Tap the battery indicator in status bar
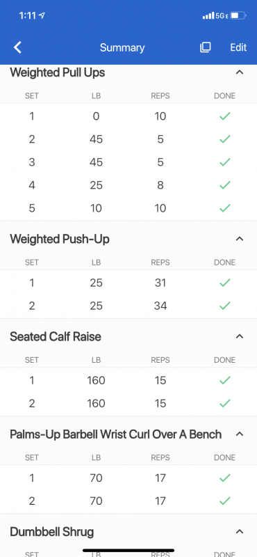This screenshot has height=557, width=257. pyautogui.click(x=238, y=15)
